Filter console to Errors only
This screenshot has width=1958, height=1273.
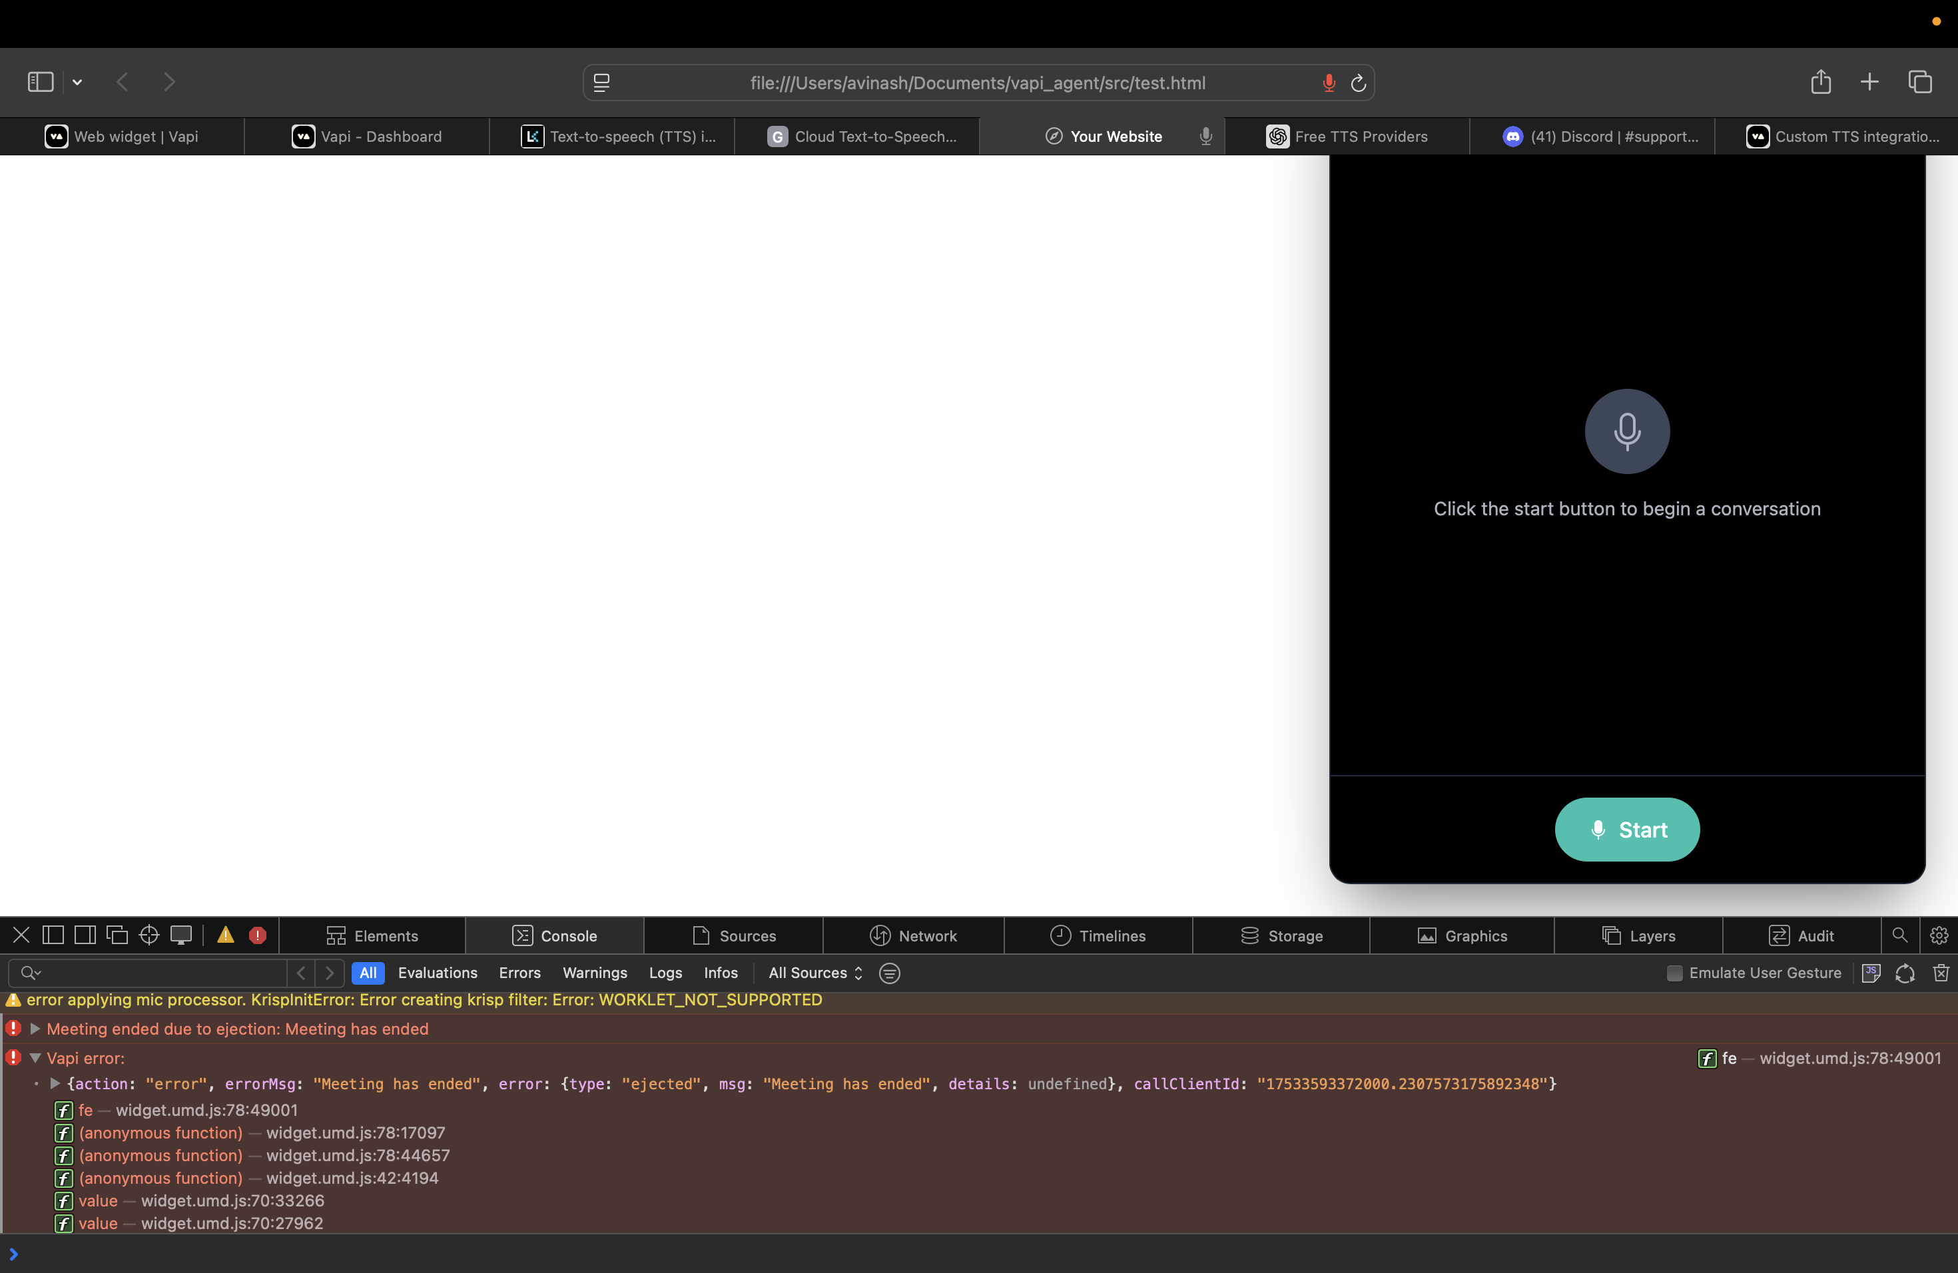519,972
